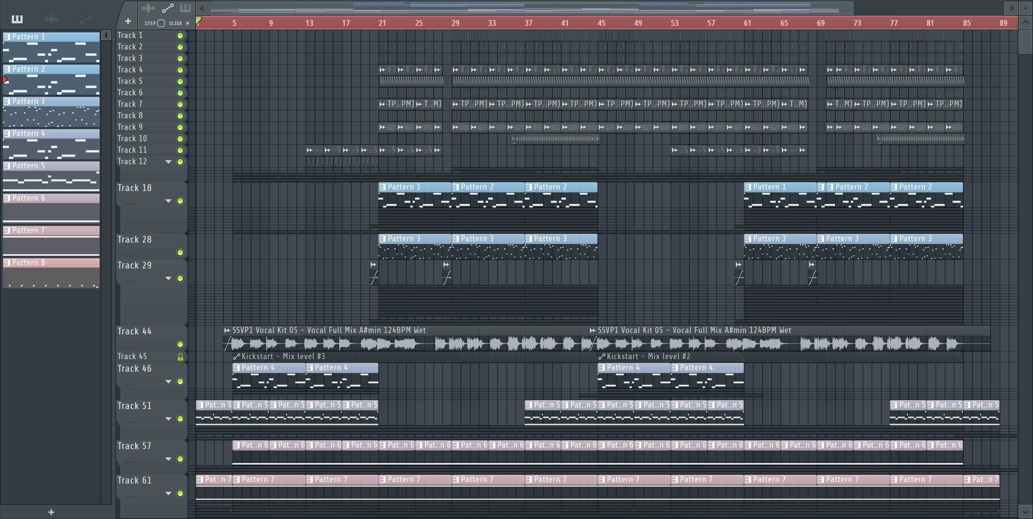Click the Pattern 8 piano icon in picker
Screen dimensions: 1033x519
coord(7,262)
